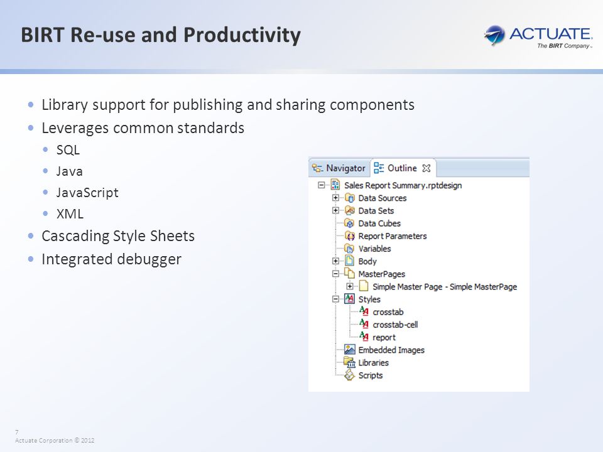
Task: Select Simple Master Page - Simple MasterPage
Action: (x=445, y=287)
